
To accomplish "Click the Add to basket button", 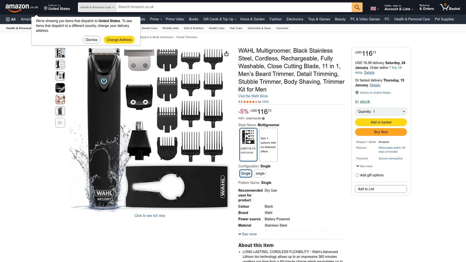I will coord(381,122).
